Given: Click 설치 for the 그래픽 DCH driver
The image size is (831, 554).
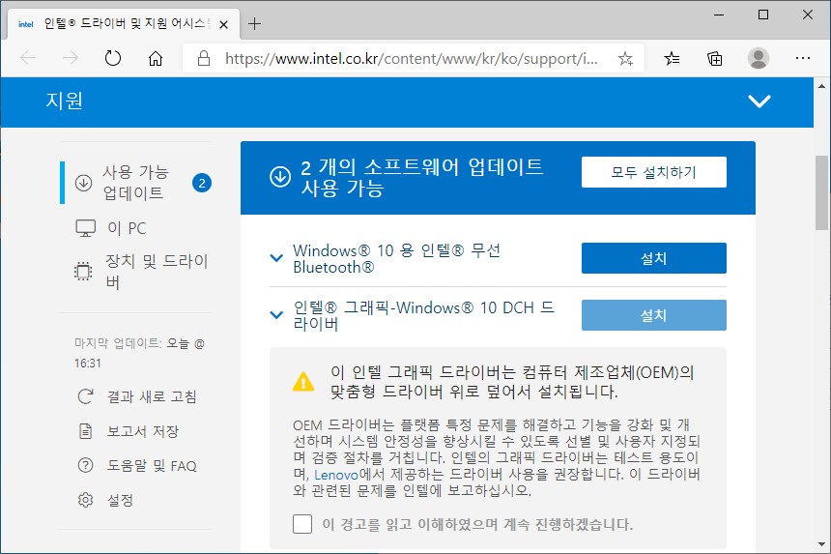Looking at the screenshot, I should pyautogui.click(x=653, y=315).
